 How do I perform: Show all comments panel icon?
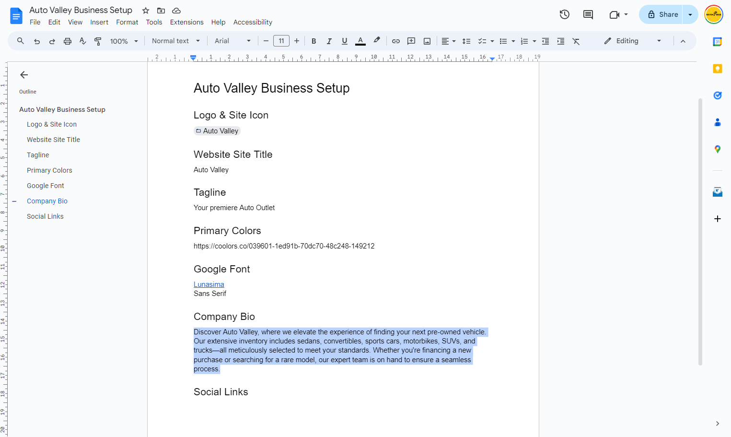(x=588, y=14)
